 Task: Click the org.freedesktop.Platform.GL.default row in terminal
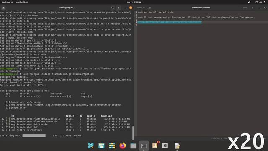tap(65, 119)
